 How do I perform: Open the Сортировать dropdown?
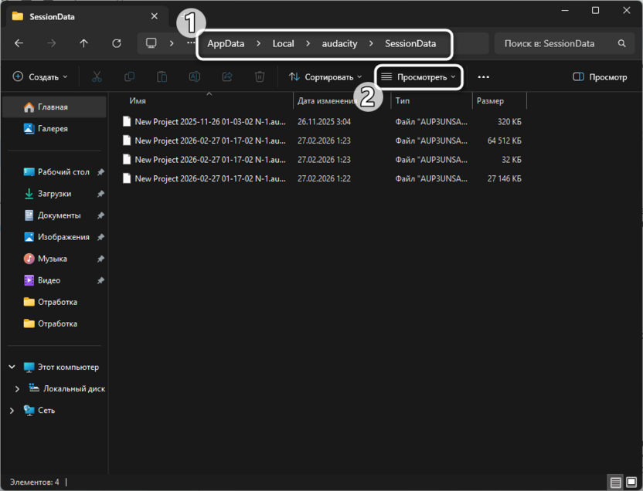point(325,77)
